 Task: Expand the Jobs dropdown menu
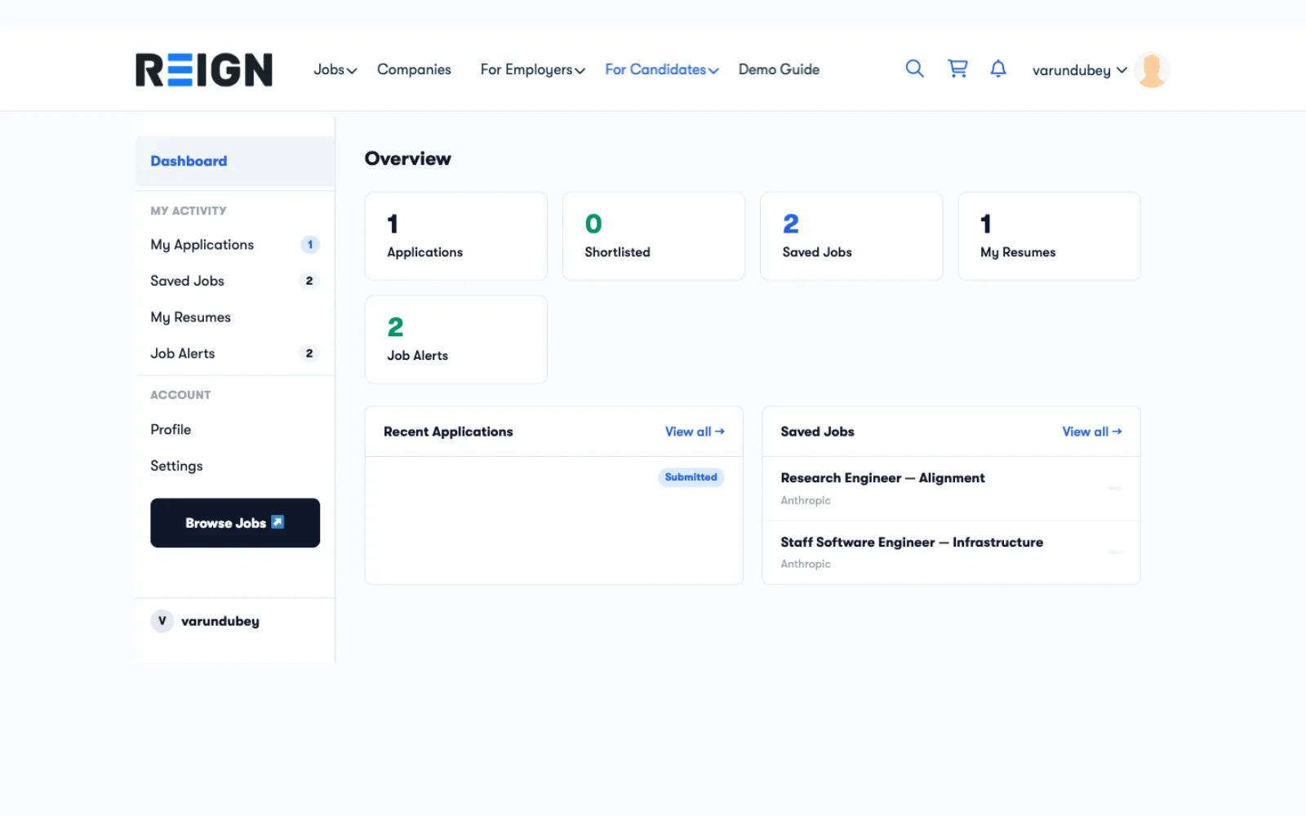coord(335,70)
